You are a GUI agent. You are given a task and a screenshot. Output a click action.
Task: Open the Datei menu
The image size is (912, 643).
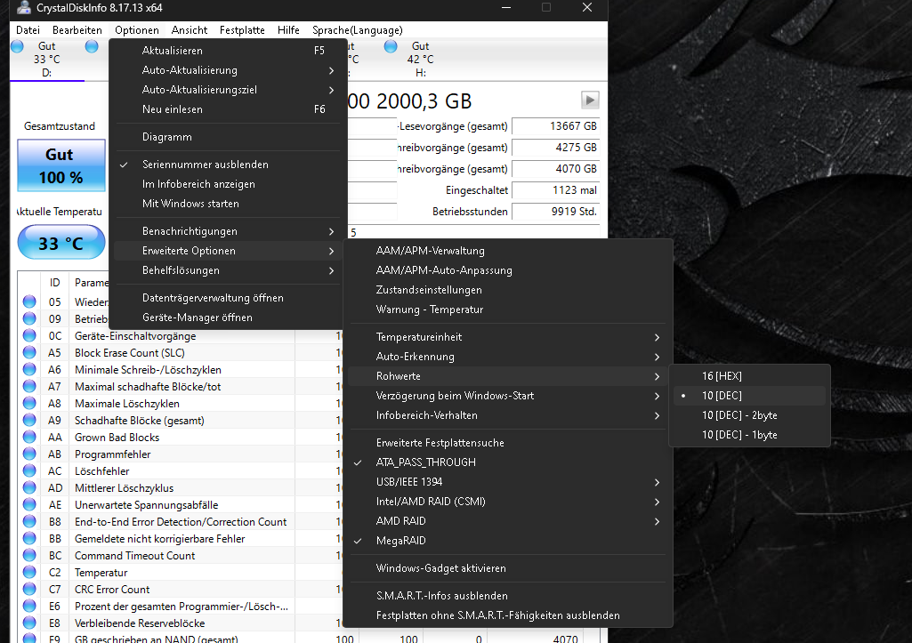[28, 30]
